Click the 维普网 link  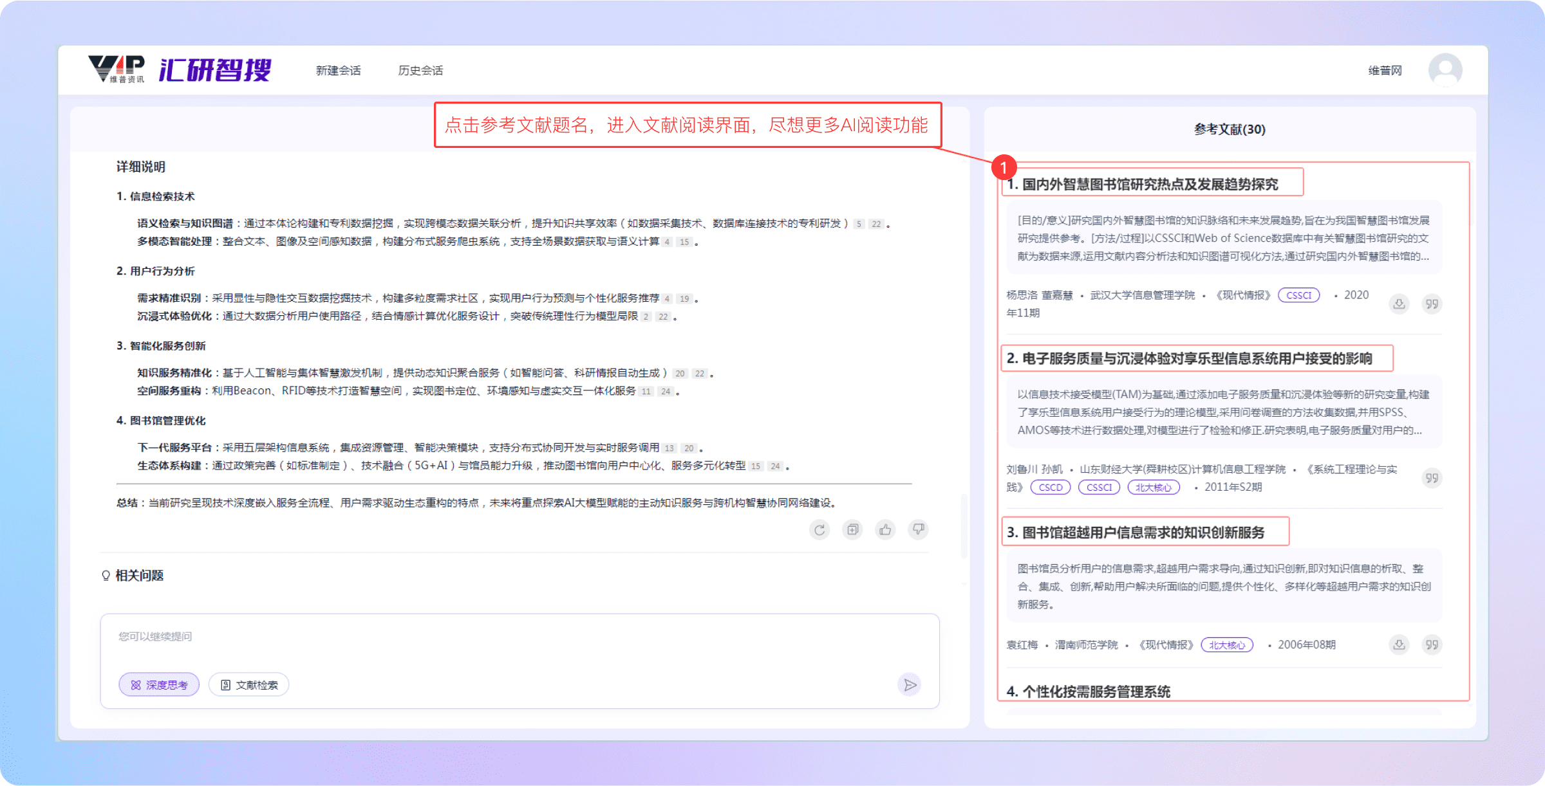pos(1385,70)
